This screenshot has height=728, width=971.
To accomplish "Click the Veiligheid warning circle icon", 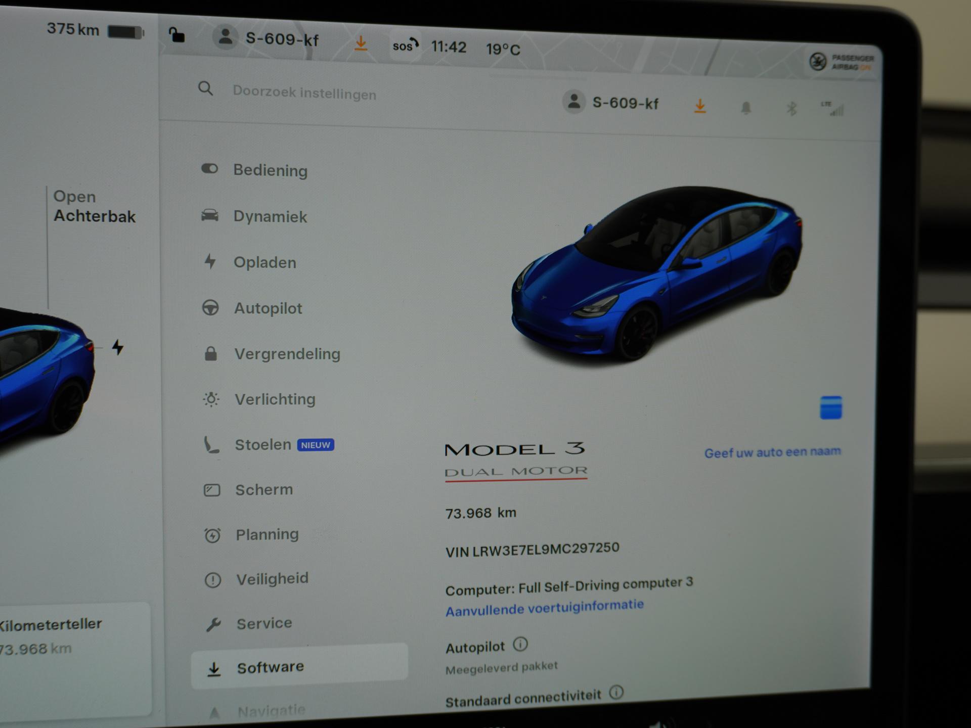I will click(x=213, y=579).
